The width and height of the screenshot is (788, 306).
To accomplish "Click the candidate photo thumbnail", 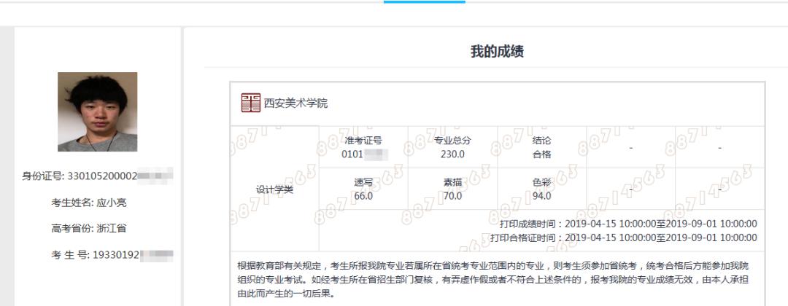I will [x=98, y=111].
